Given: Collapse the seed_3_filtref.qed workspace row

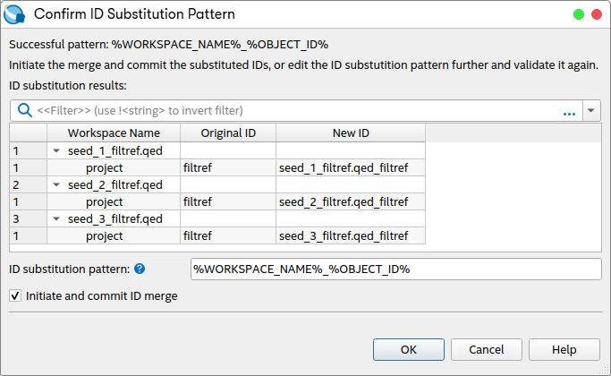Looking at the screenshot, I should (x=56, y=218).
